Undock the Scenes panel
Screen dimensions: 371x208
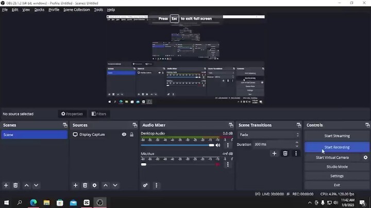pyautogui.click(x=65, y=125)
